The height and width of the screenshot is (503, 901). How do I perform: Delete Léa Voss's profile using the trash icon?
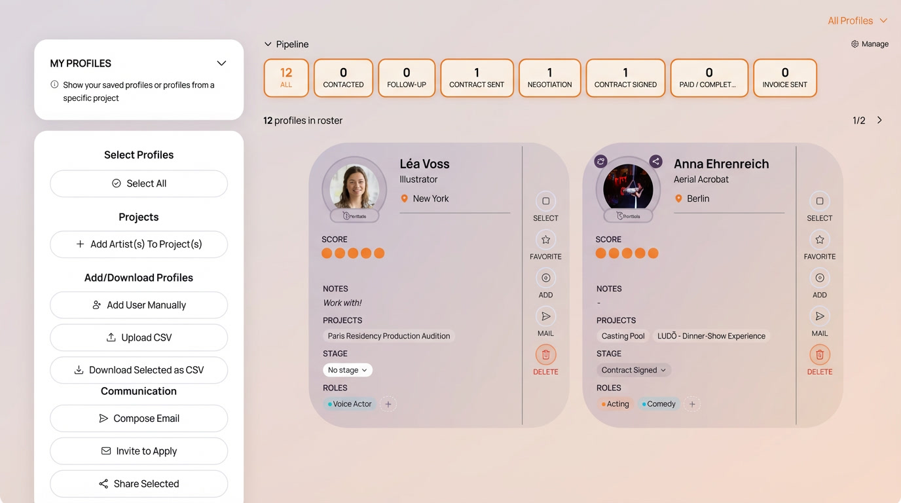click(x=545, y=355)
